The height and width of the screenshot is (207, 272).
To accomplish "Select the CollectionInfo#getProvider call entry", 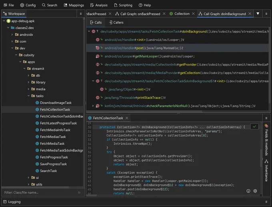I will point(178,64).
